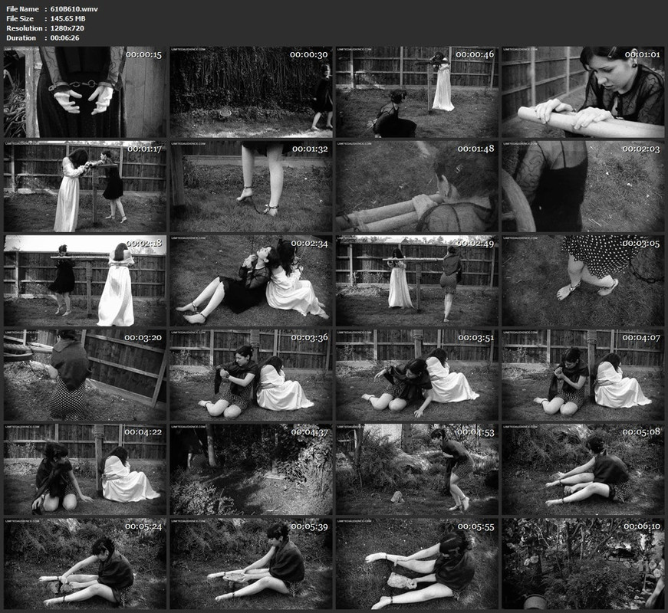Open the thumbnail at 00:02:18
Image resolution: width=668 pixels, height=613 pixels.
pyautogui.click(x=85, y=281)
